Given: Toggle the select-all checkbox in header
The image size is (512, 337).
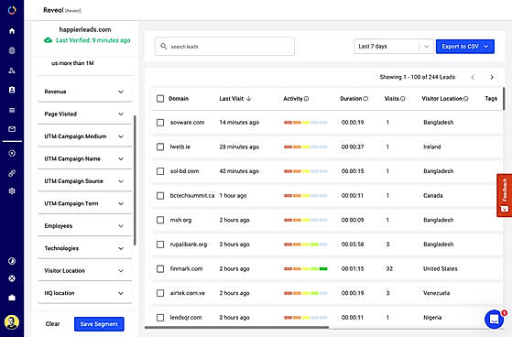Looking at the screenshot, I should click(x=160, y=99).
